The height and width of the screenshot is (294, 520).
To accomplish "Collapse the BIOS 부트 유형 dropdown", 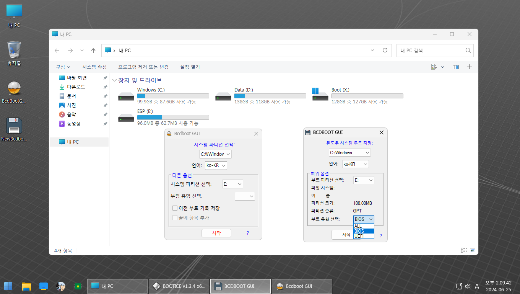I will [x=364, y=219].
